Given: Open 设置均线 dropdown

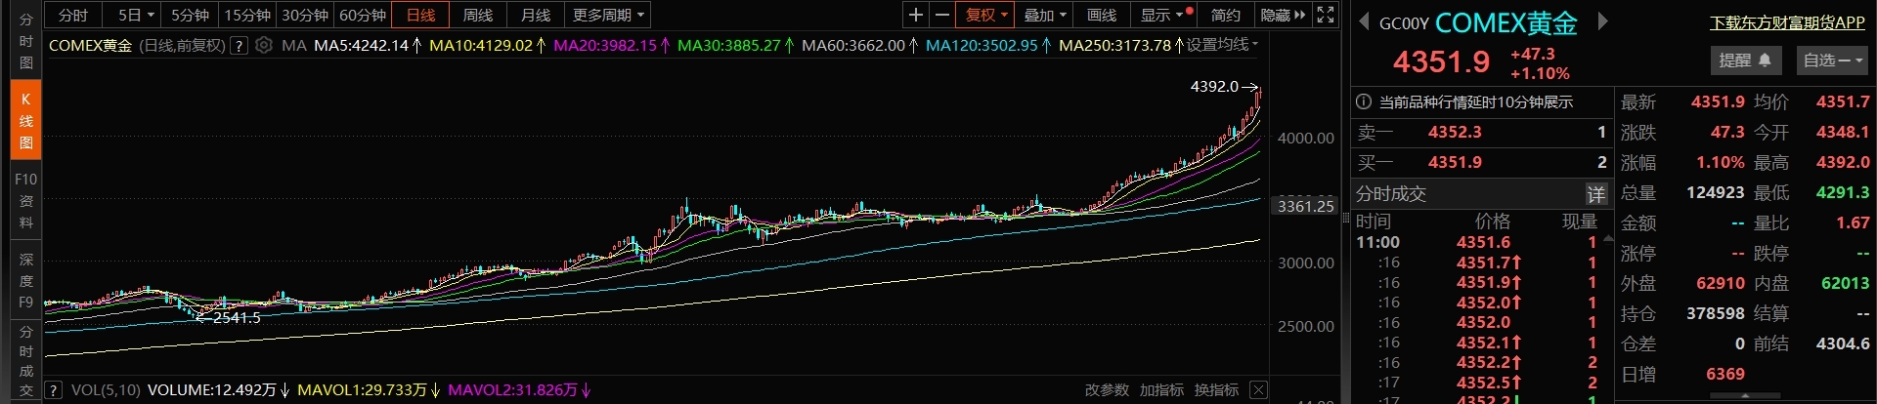Looking at the screenshot, I should coord(1222,45).
